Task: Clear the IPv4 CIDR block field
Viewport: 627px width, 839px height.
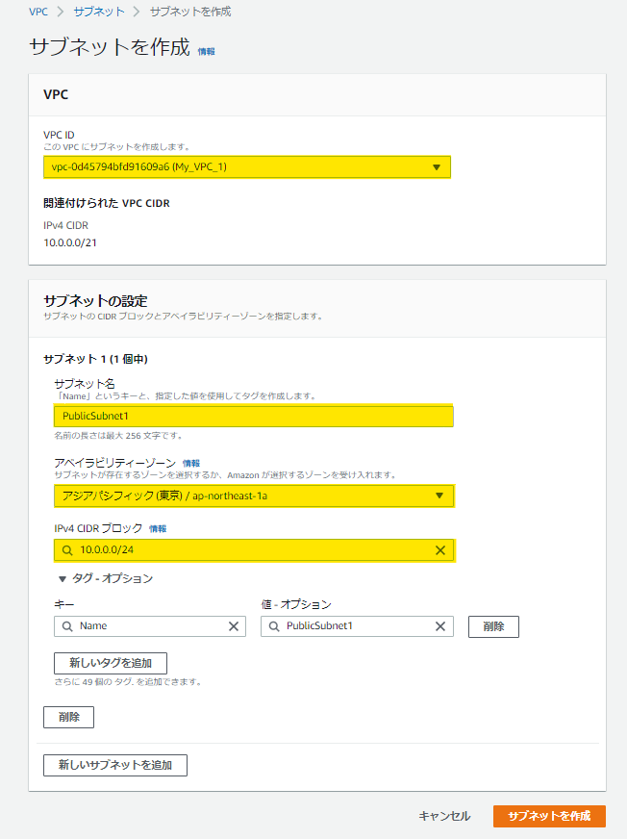Action: point(440,550)
